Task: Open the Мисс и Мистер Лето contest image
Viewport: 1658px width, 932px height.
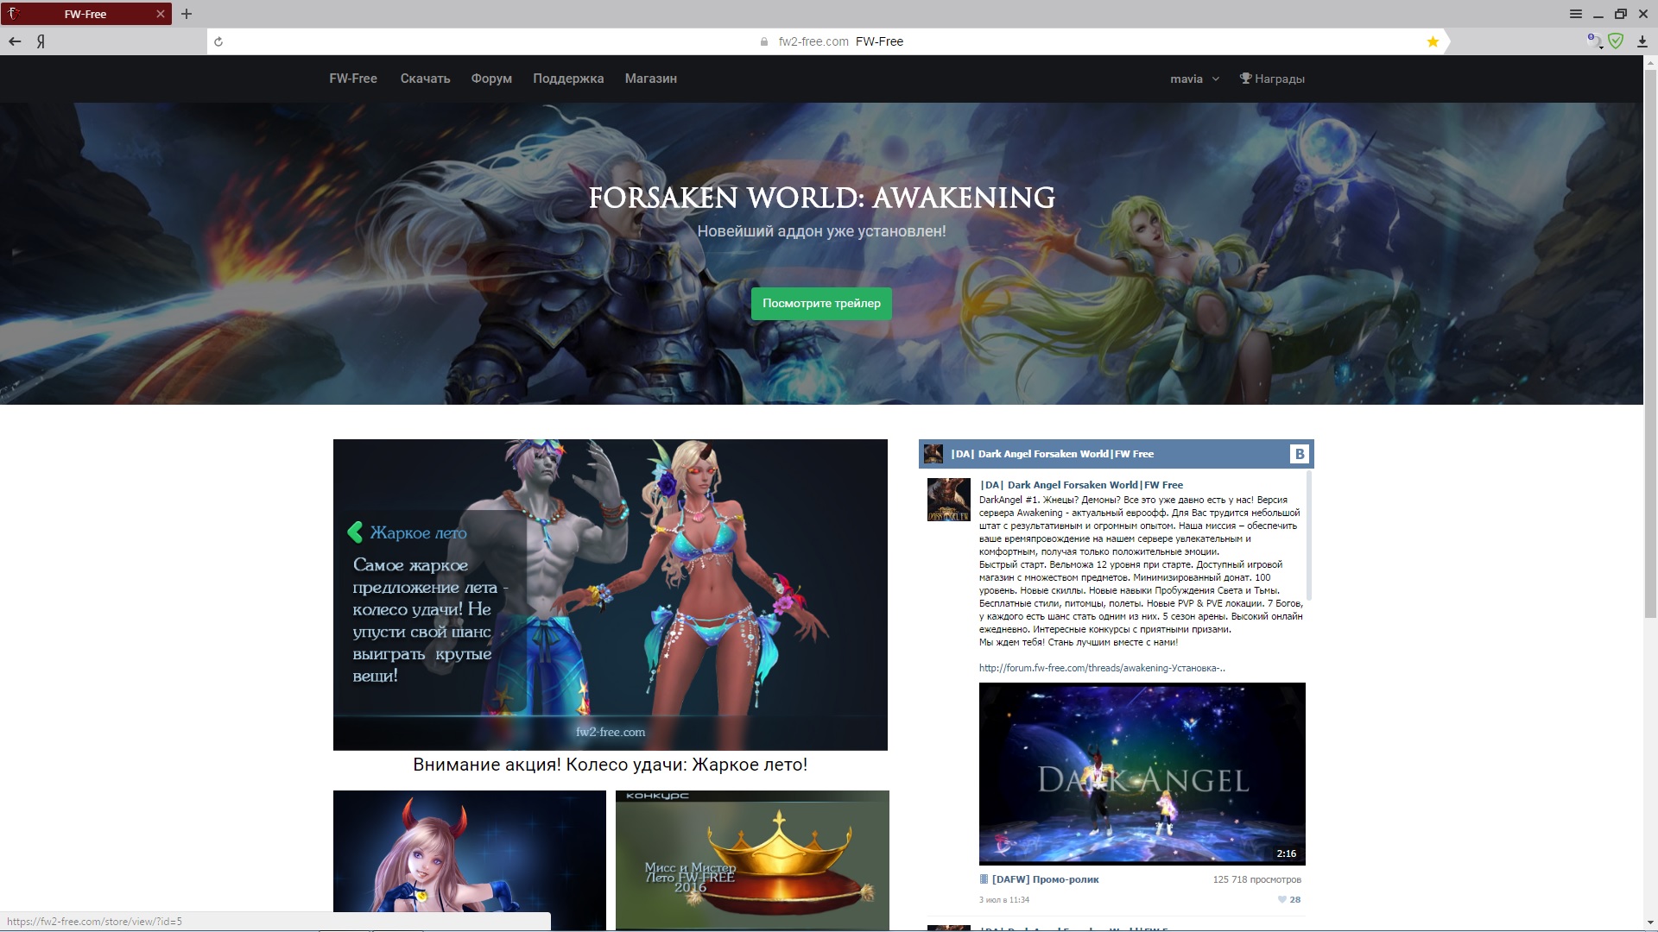Action: [752, 860]
